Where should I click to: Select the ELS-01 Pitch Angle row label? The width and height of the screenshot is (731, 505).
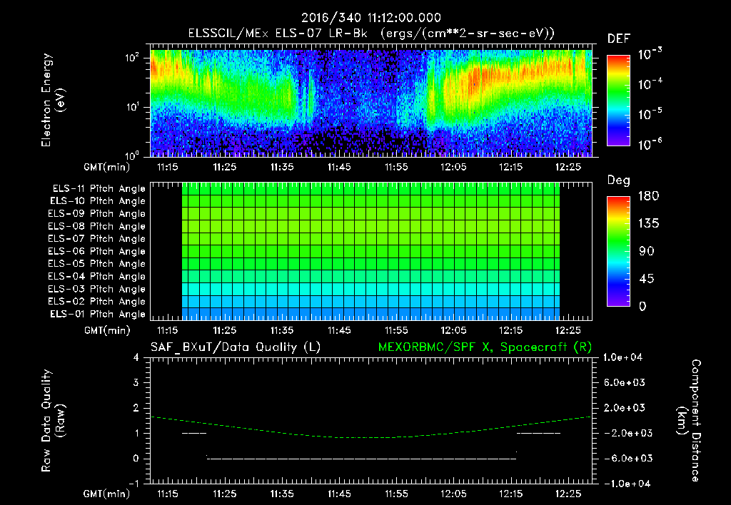pyautogui.click(x=98, y=314)
